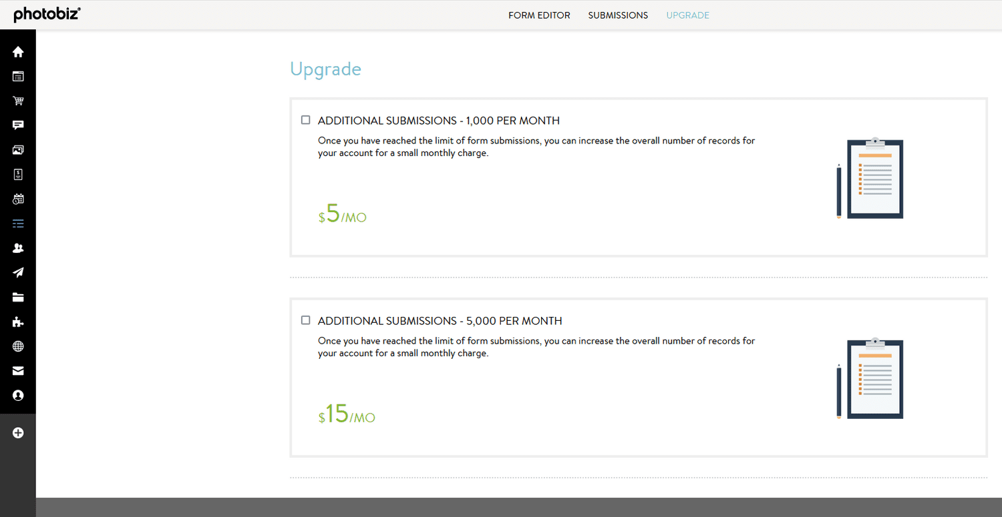Click the photobiz logo
The height and width of the screenshot is (517, 1002).
46,13
